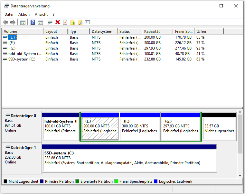Image resolution: width=245 pixels, height=194 pixels.
Task: Sort list by Dateisystem column header
Action: (102, 32)
